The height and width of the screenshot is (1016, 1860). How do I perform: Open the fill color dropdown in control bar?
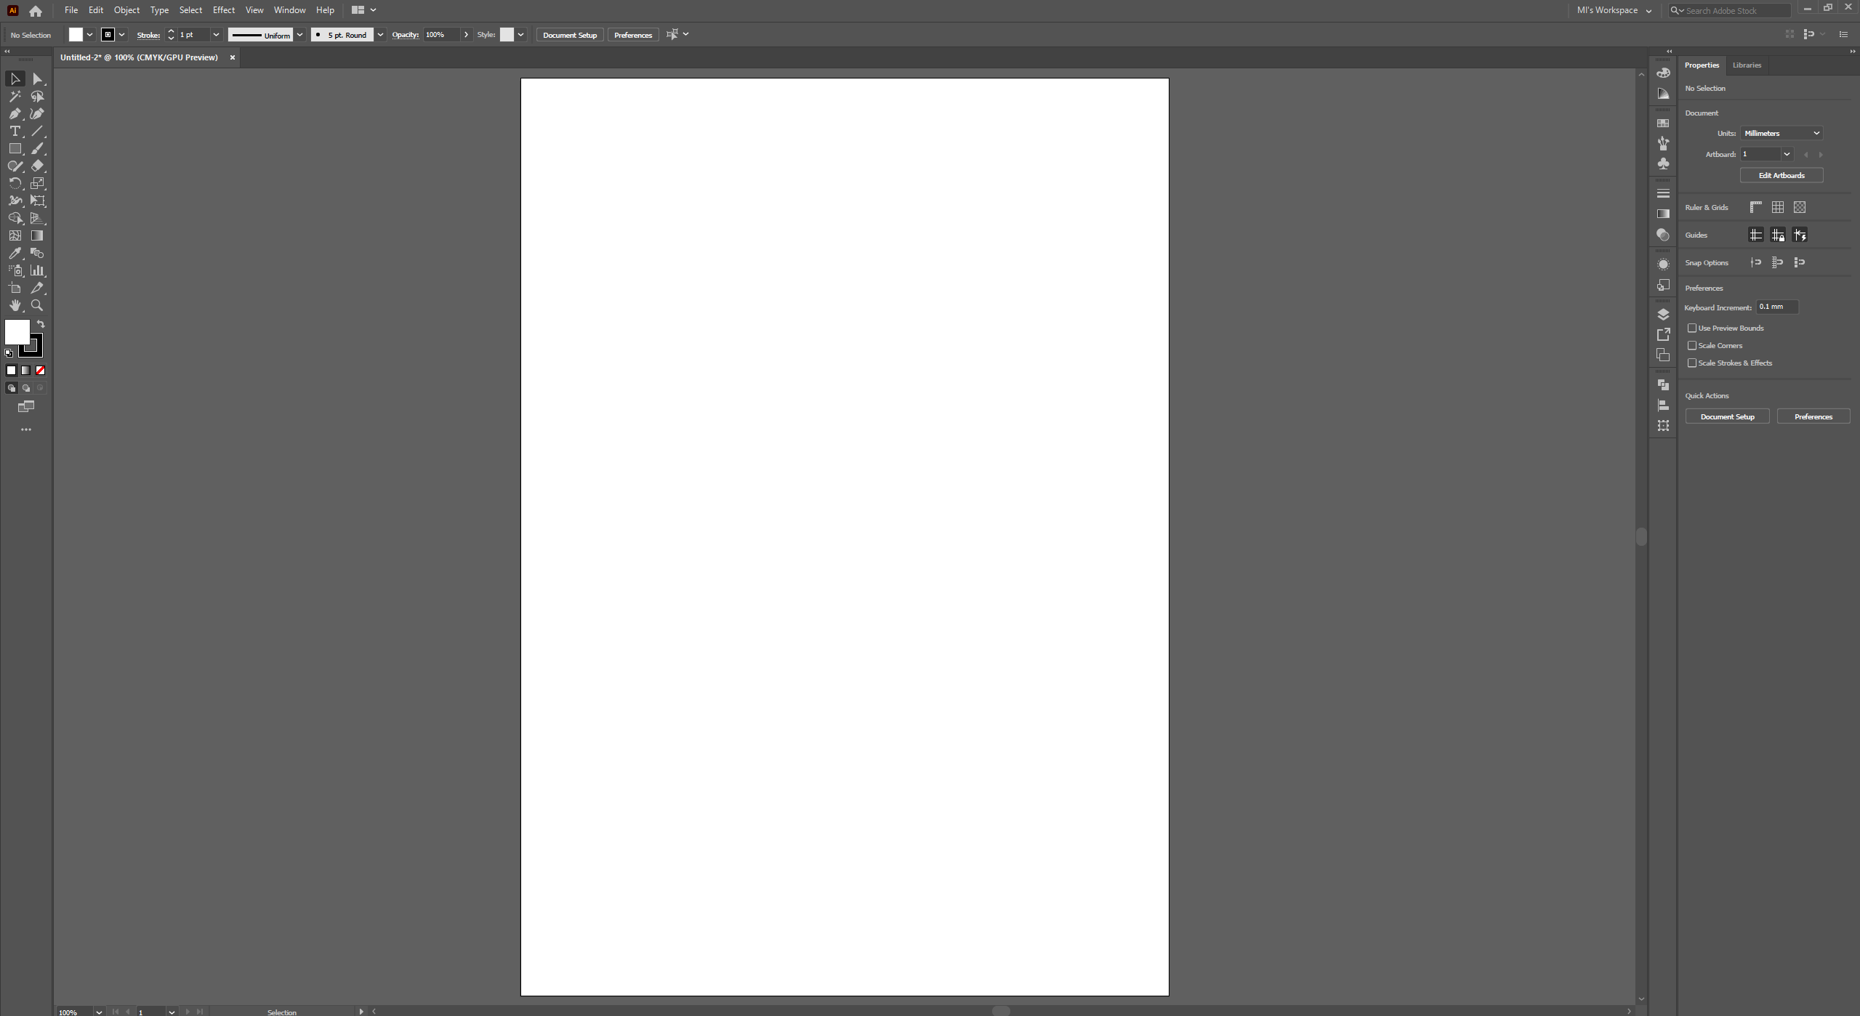point(89,35)
